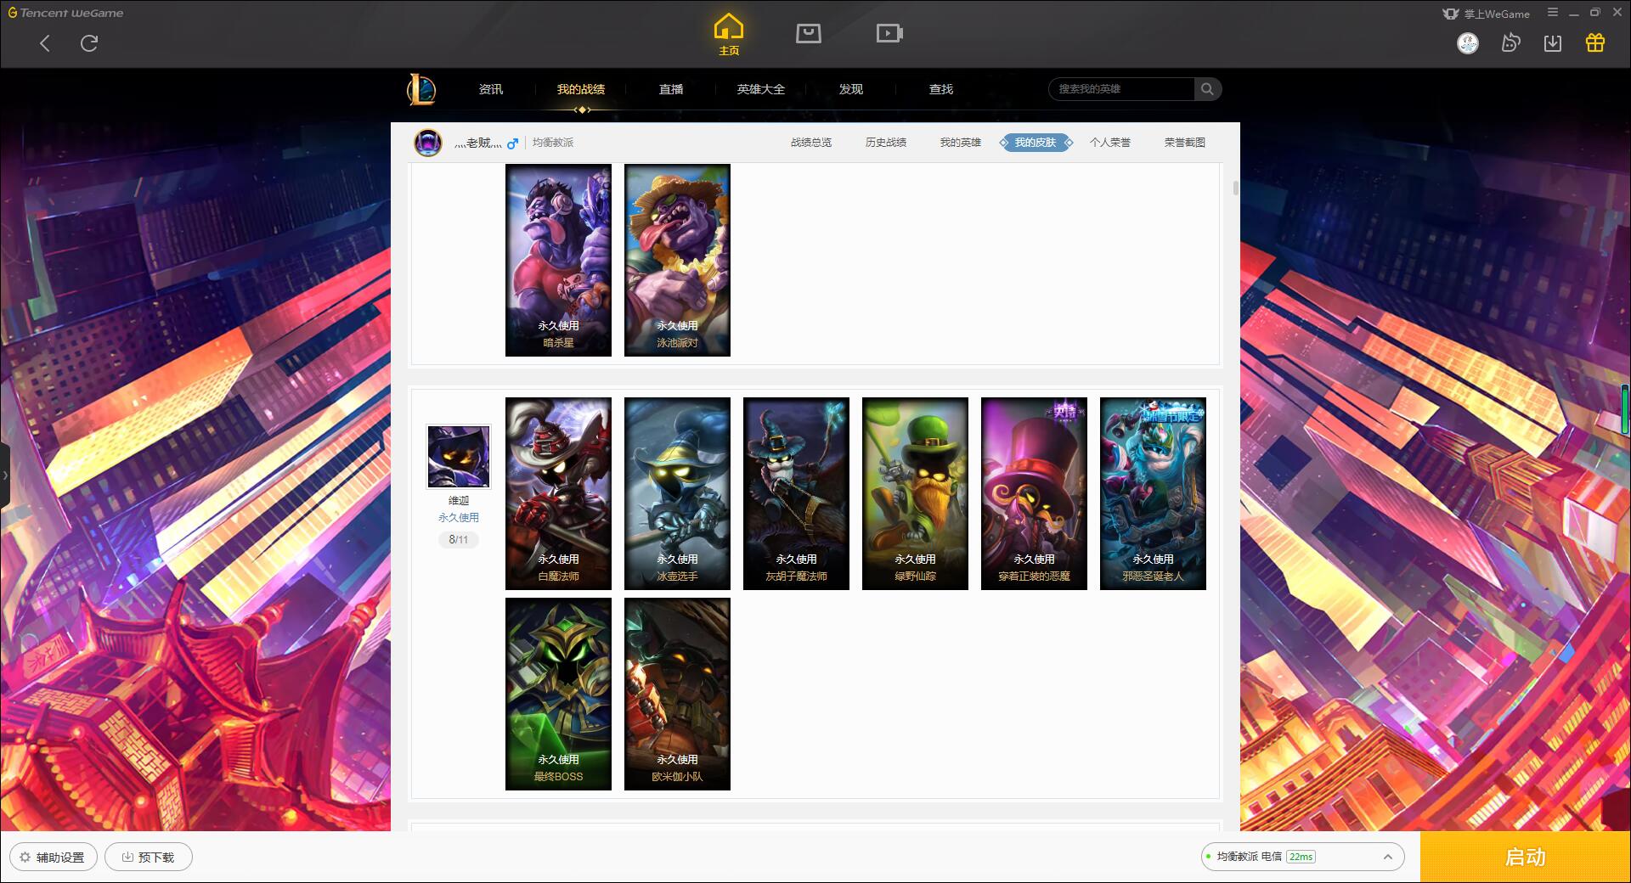Click the player nickname 老贼

click(x=477, y=143)
